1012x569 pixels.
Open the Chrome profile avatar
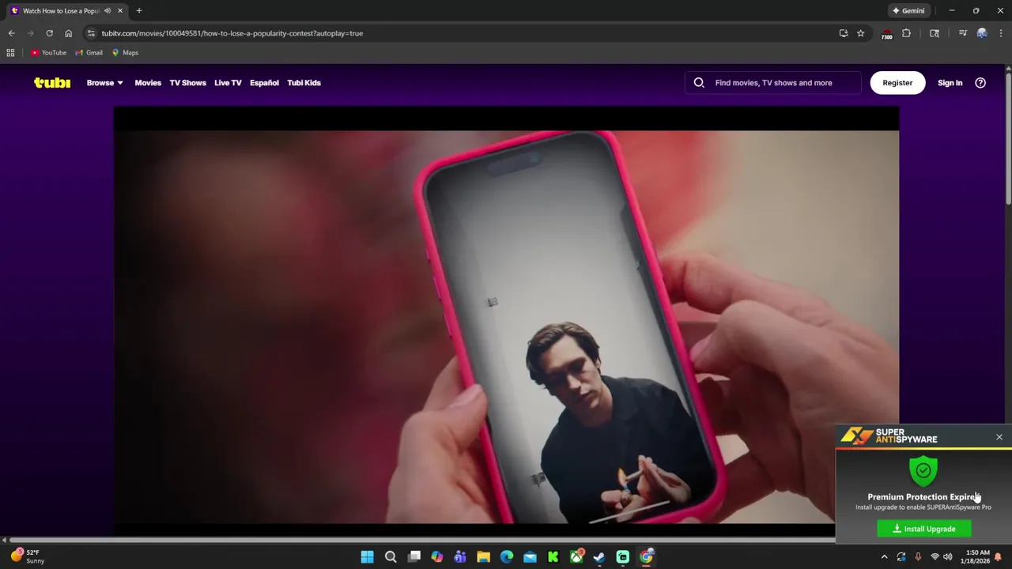[x=982, y=33]
